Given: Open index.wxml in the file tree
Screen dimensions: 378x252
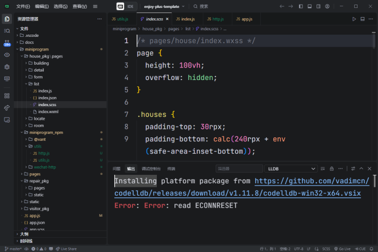Looking at the screenshot, I should coord(47,112).
